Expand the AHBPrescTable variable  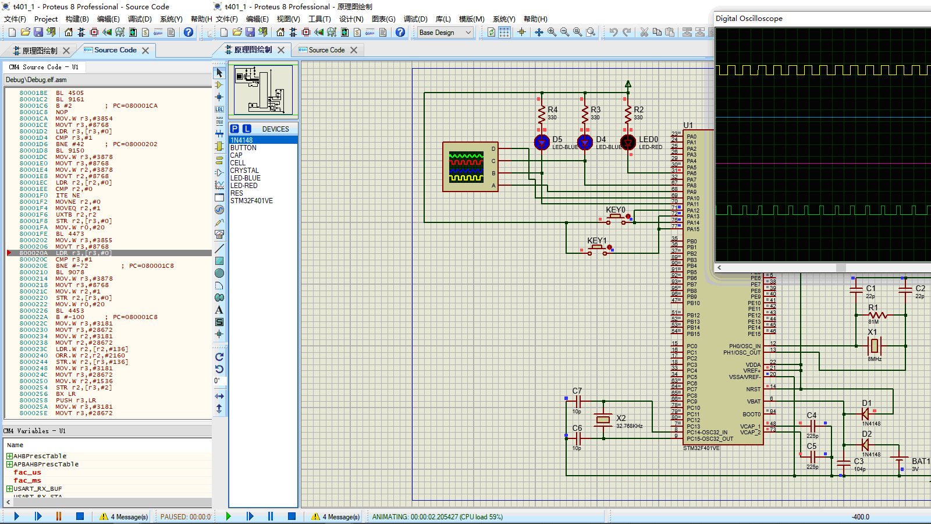(x=9, y=456)
